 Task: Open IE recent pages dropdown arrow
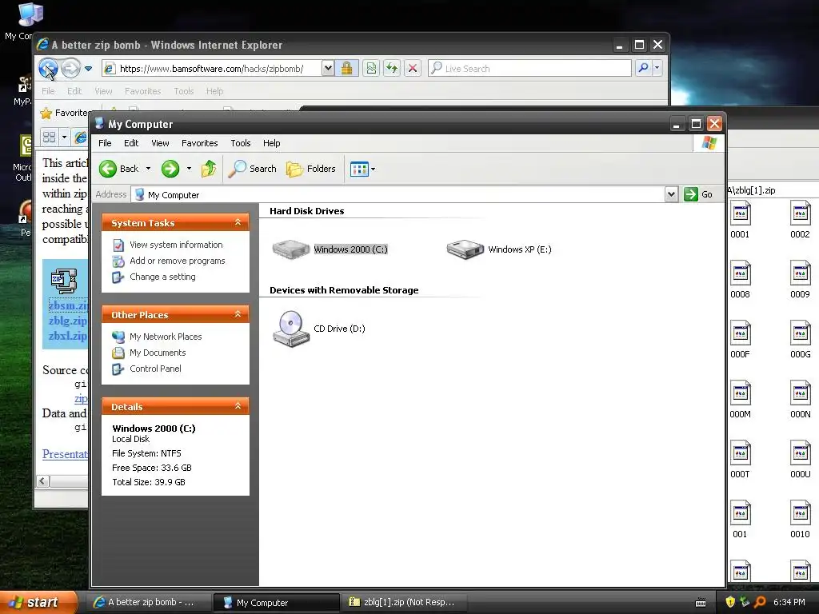(x=88, y=69)
